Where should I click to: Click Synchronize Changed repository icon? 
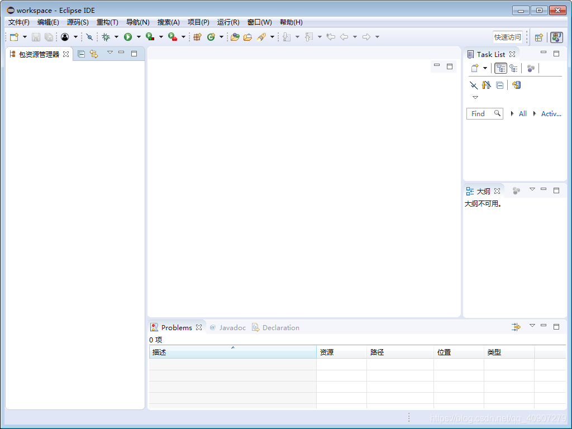click(x=516, y=85)
